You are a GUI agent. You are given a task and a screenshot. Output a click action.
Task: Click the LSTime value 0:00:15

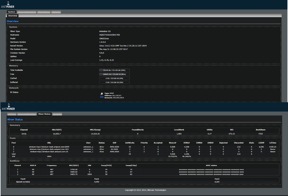(x=273, y=147)
